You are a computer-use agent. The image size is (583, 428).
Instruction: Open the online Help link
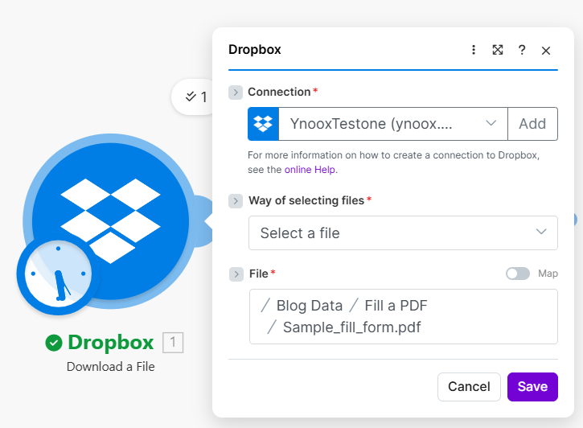(x=310, y=170)
